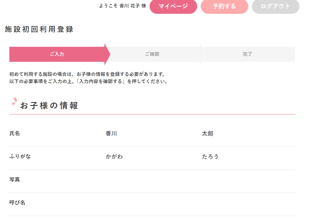The image size is (312, 219).
Task: Jump to the 完了 step
Action: [247, 54]
